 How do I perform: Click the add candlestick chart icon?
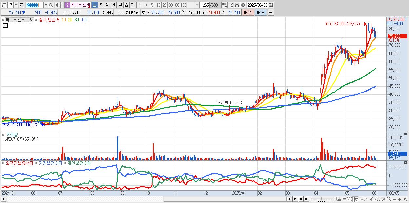click(224, 5)
